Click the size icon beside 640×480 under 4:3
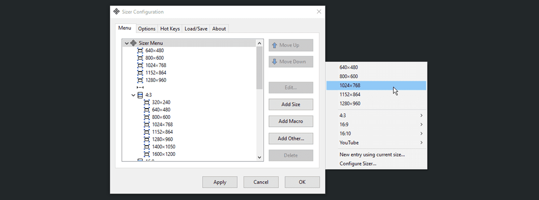 [147, 110]
